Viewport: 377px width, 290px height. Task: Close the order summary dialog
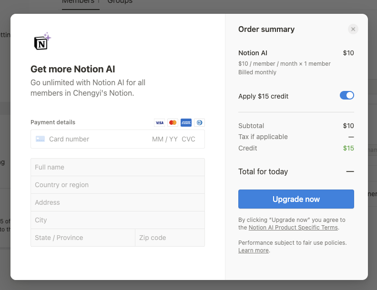tap(353, 30)
